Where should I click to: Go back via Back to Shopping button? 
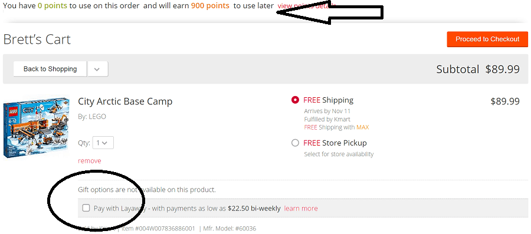coord(50,69)
